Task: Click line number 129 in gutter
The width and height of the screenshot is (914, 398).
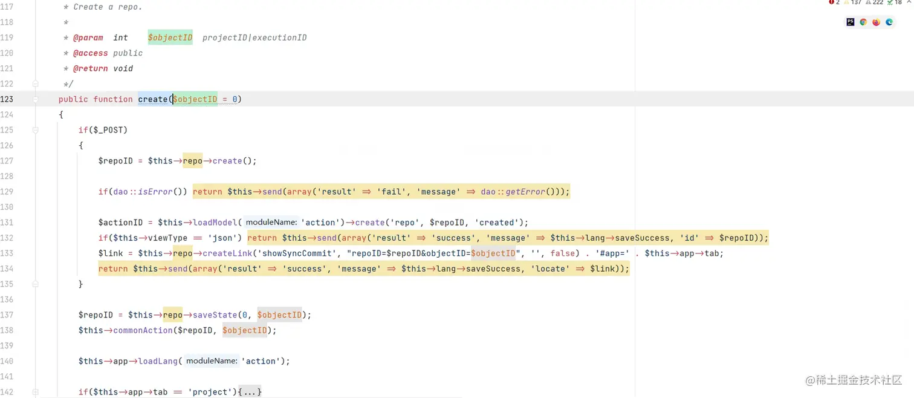Action: [x=7, y=192]
